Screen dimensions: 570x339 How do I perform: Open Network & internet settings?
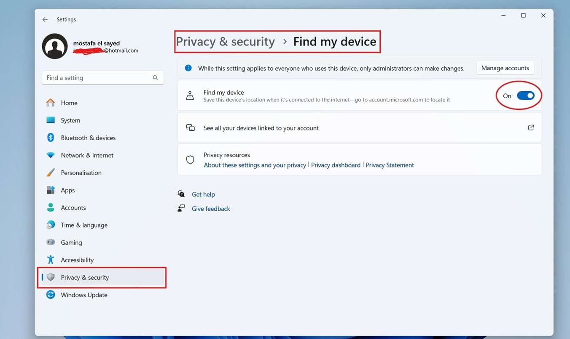[x=102, y=155]
